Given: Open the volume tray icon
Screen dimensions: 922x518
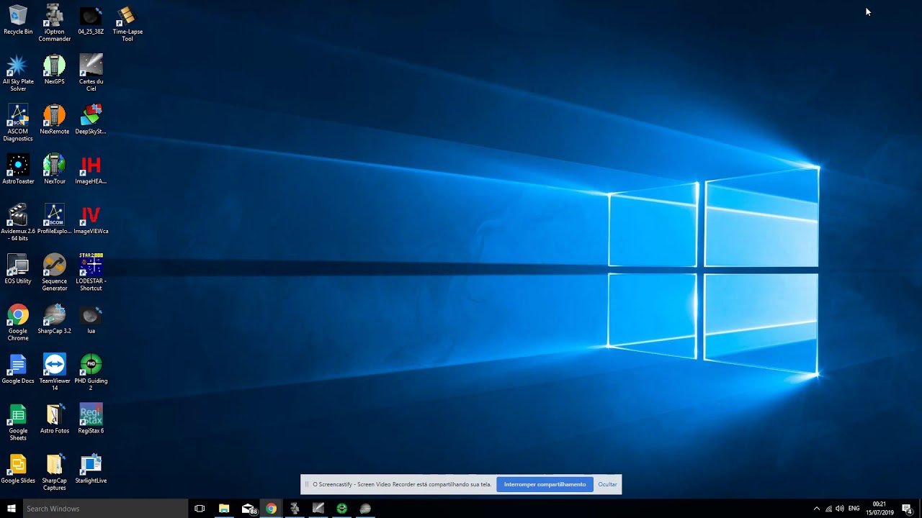Looking at the screenshot, I should pyautogui.click(x=840, y=509).
